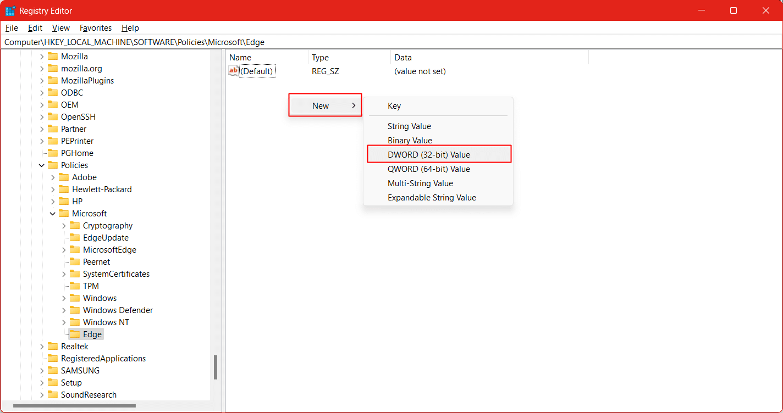The width and height of the screenshot is (783, 413).
Task: Choose QWORD (64-bit) Value
Action: click(x=438, y=169)
